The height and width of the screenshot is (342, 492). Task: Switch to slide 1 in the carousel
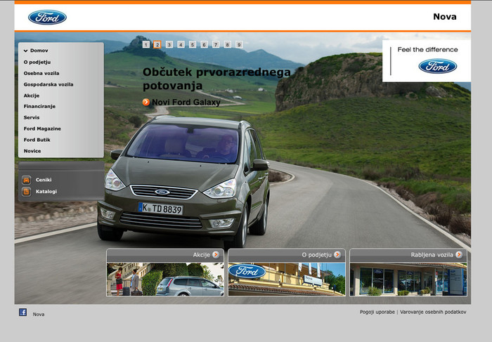(146, 44)
